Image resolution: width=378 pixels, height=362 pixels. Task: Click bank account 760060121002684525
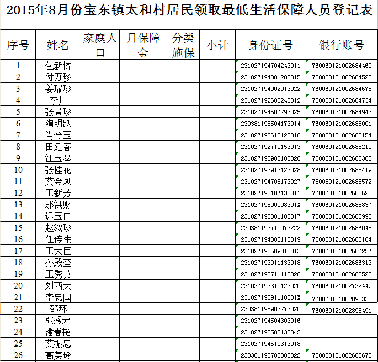[x=342, y=77]
